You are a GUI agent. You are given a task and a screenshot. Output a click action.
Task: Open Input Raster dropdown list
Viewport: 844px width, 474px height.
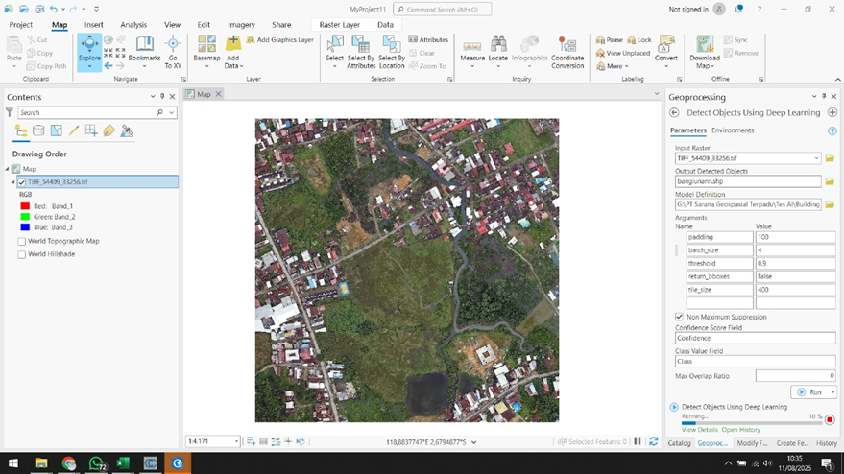pyautogui.click(x=816, y=158)
